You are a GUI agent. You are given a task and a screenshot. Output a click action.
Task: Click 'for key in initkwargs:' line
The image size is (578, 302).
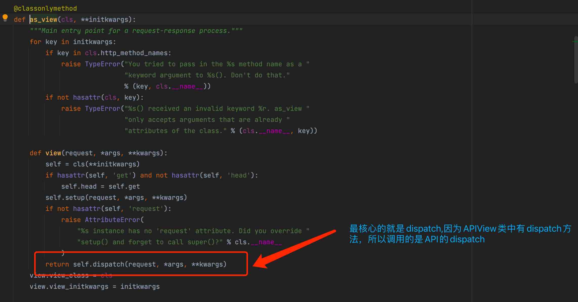73,42
